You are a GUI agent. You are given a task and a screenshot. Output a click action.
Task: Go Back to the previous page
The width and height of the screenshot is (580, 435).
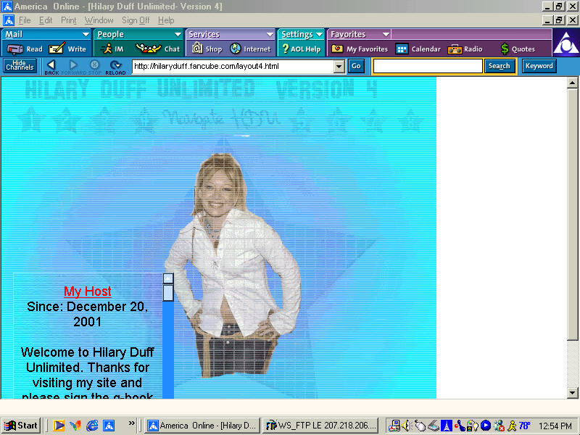[51, 67]
